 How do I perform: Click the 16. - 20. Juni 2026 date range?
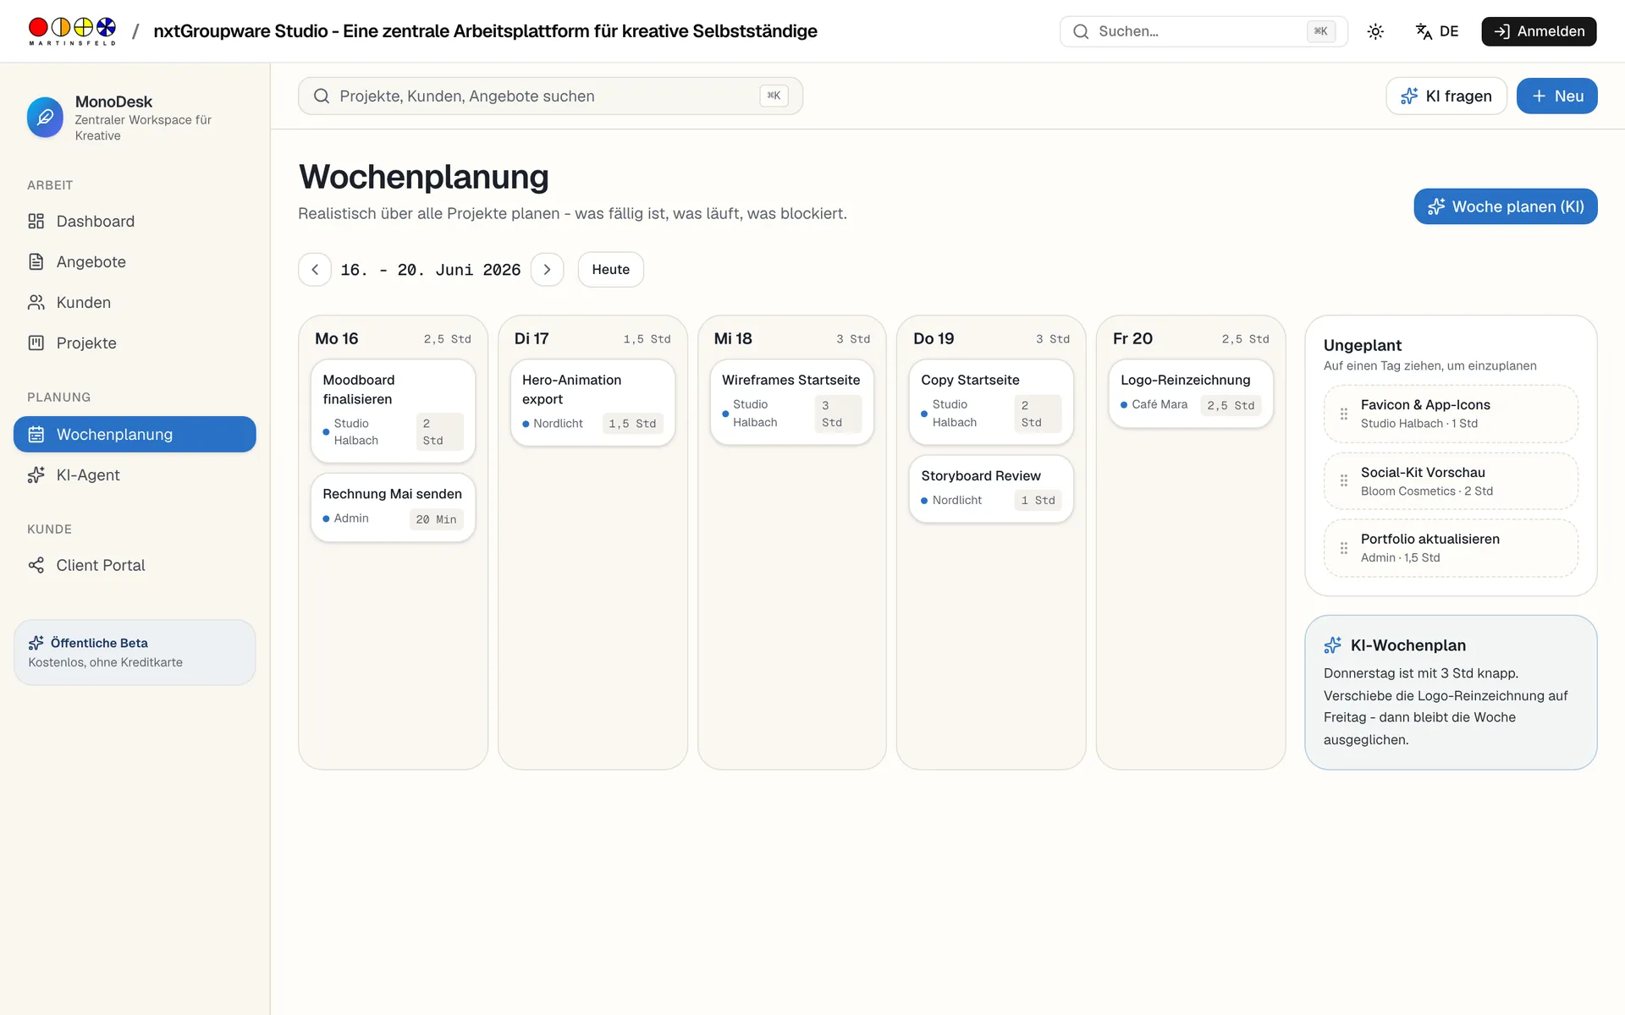(x=430, y=270)
